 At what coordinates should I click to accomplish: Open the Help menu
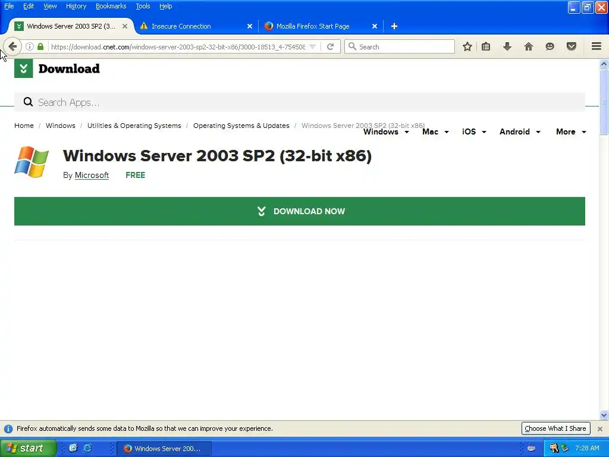coord(166,6)
